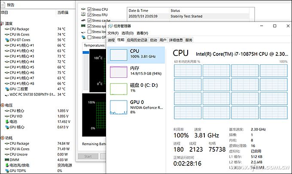Click the 17.492 V battery voltage value
Image resolution: width=292 pixels, height=174 pixels.
tap(64, 122)
